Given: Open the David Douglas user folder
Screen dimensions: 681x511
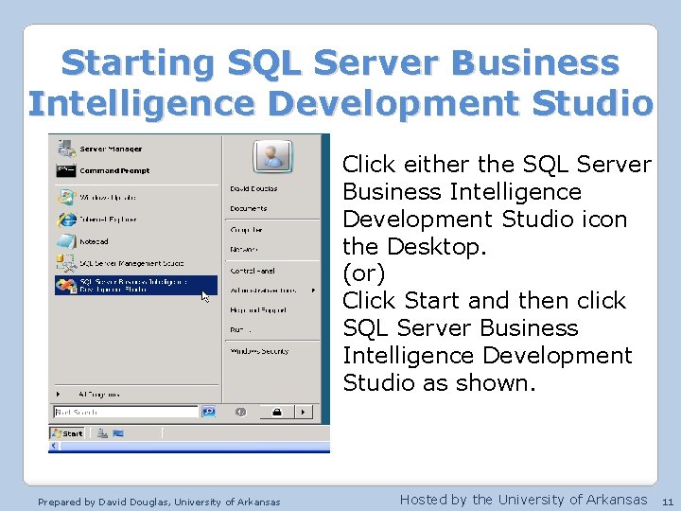Looking at the screenshot, I should [253, 188].
